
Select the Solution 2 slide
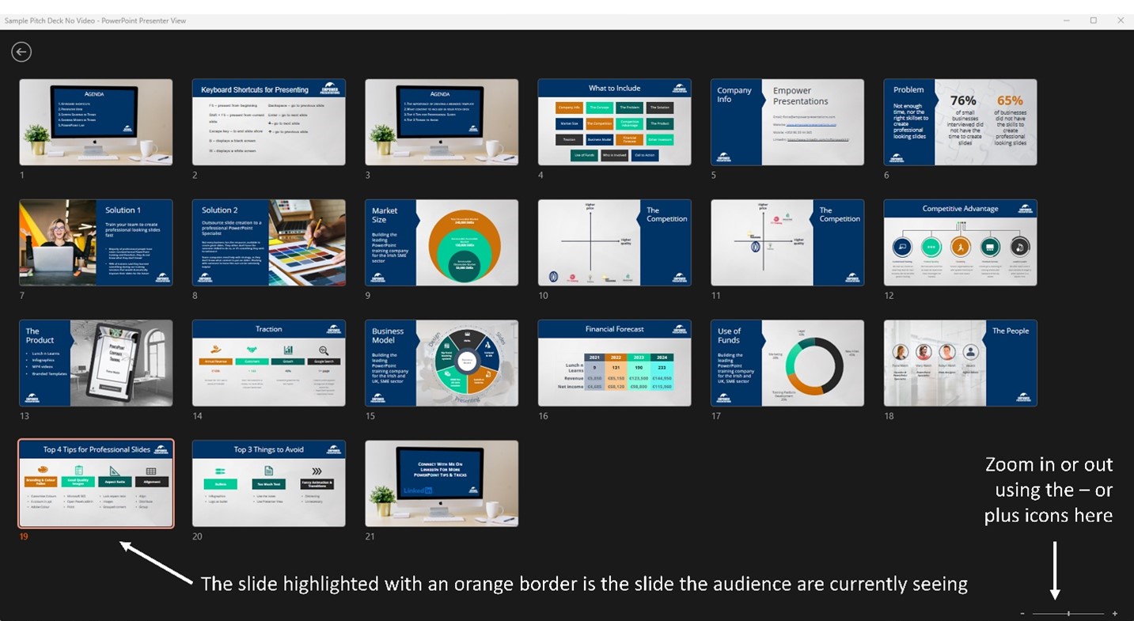coord(268,241)
